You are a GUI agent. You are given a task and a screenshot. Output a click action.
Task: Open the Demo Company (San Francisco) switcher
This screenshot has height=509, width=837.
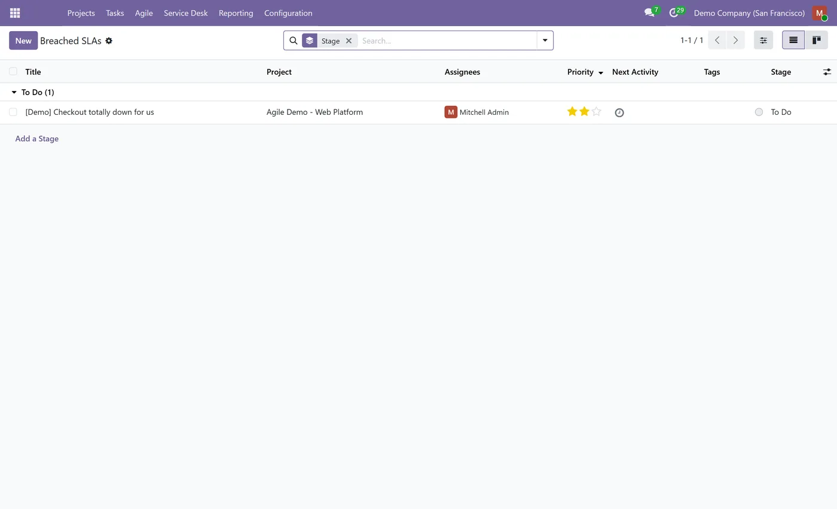(749, 13)
